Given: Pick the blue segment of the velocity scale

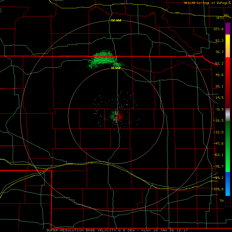Looking at the screenshot, I should coord(228,178).
